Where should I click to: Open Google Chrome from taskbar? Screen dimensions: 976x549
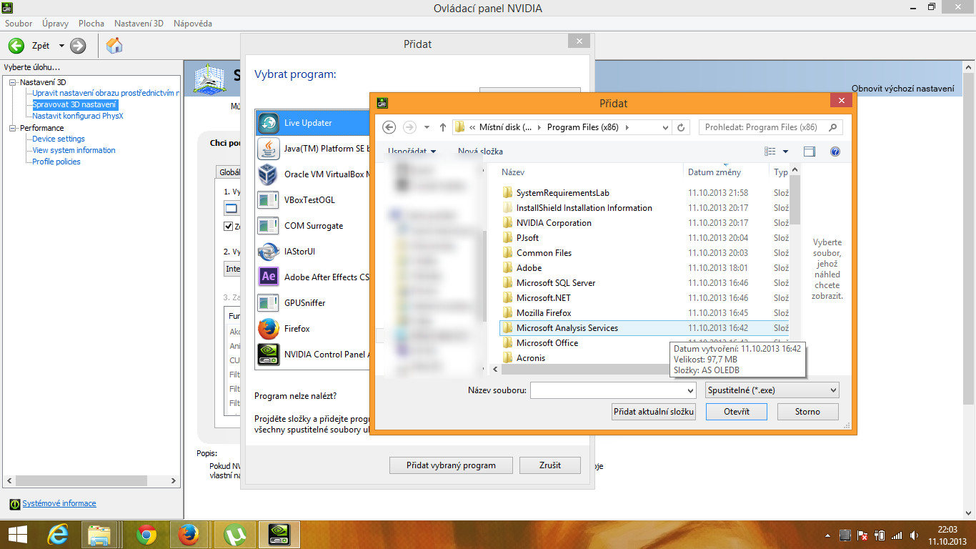[146, 535]
